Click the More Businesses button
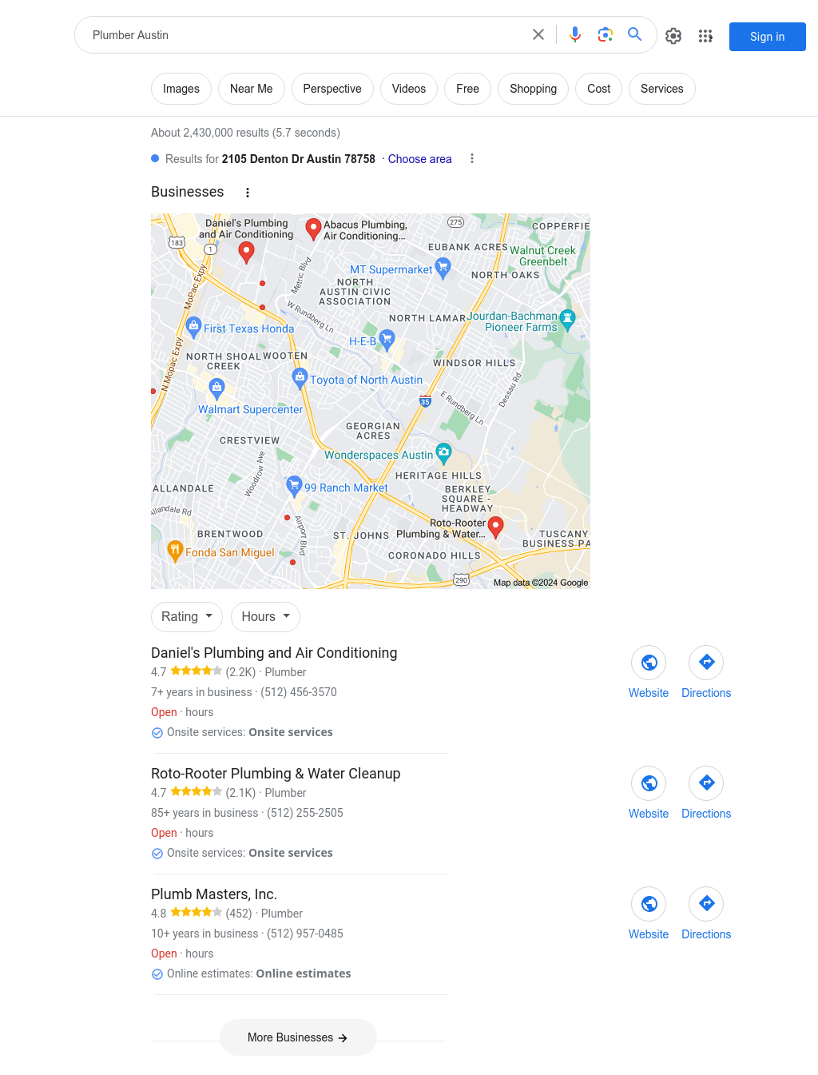818x1075 pixels. (x=298, y=1037)
